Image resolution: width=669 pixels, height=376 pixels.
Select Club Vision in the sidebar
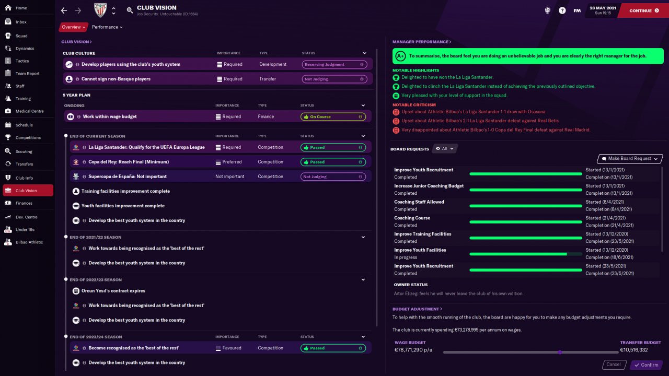[x=28, y=191]
